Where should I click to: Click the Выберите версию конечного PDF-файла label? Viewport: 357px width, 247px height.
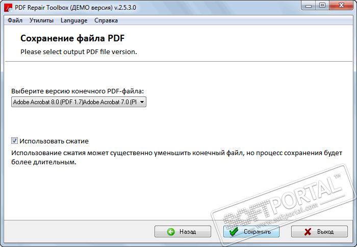tap(78, 91)
